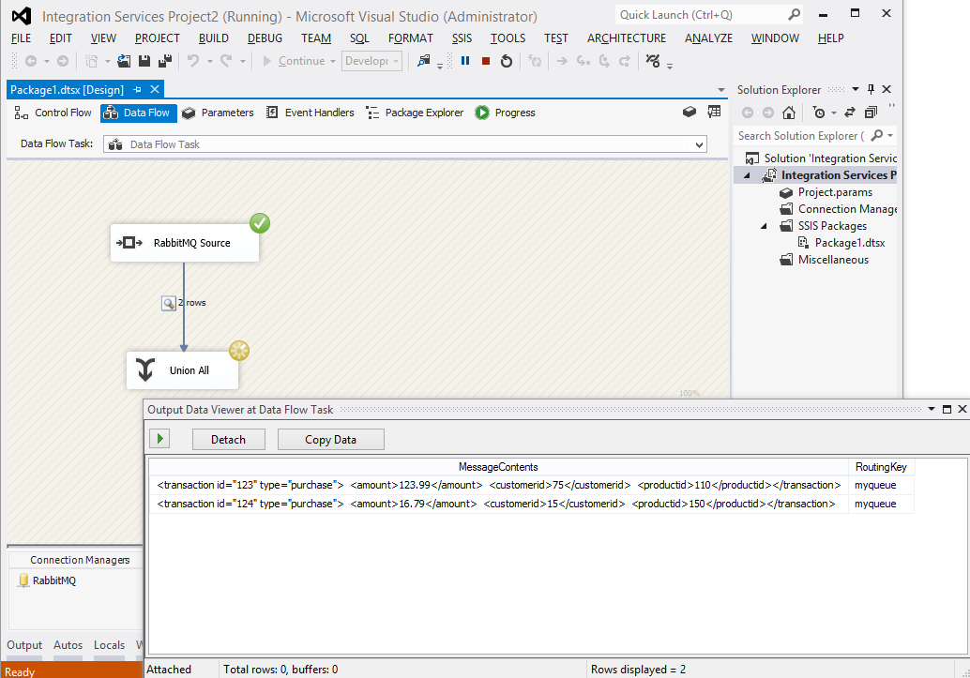Open the document tabs overflow dropdown arrow
The image size is (970, 678).
pos(720,90)
